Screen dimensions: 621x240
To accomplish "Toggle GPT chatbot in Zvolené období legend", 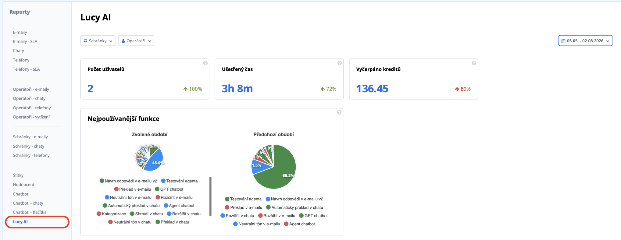I will tap(169, 189).
